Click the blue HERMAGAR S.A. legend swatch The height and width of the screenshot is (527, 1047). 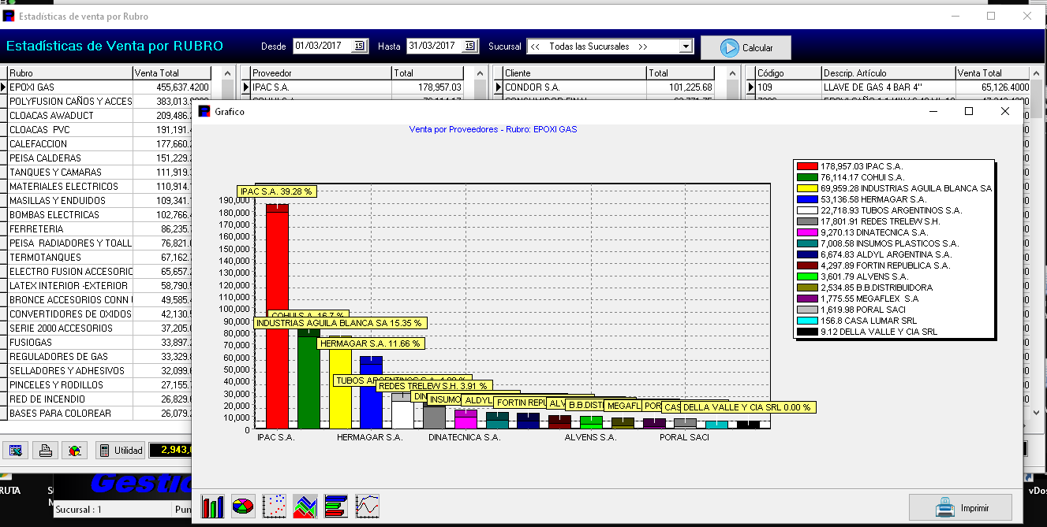(x=807, y=199)
